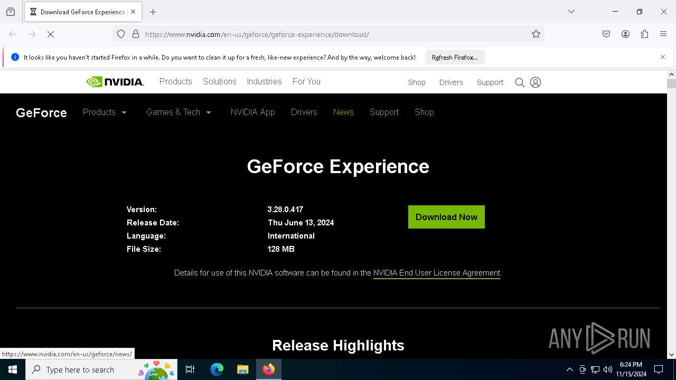Click the Refresh Firefox button

pyautogui.click(x=455, y=58)
